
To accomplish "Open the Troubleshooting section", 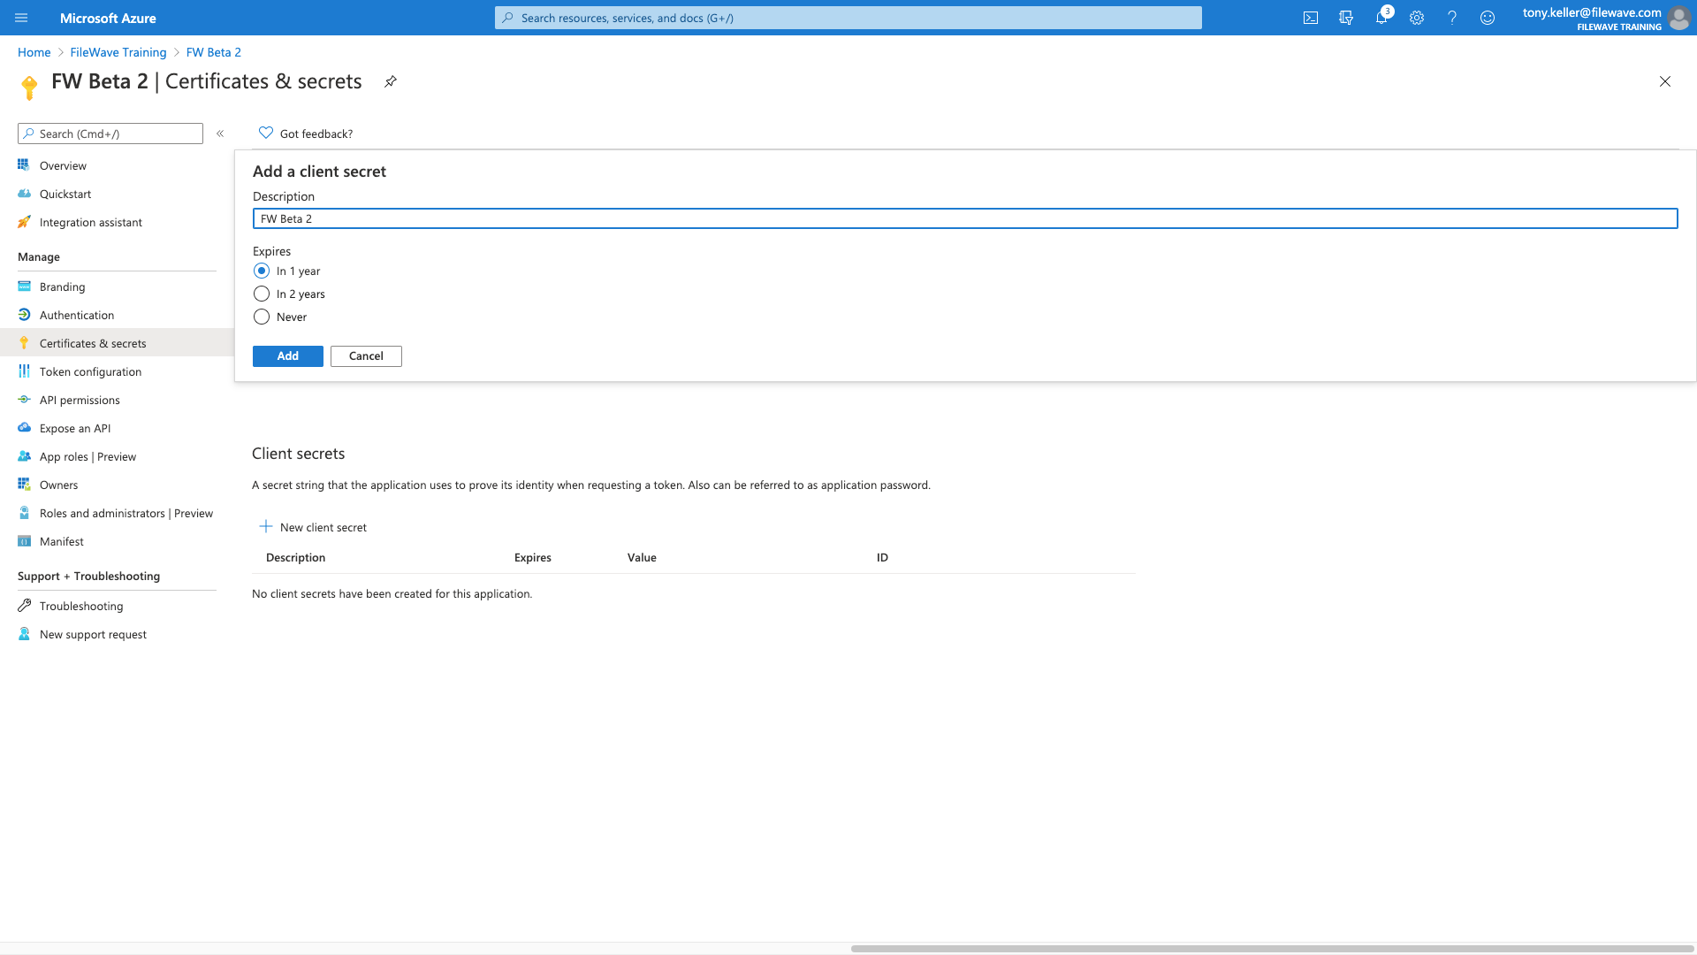I will pos(80,605).
